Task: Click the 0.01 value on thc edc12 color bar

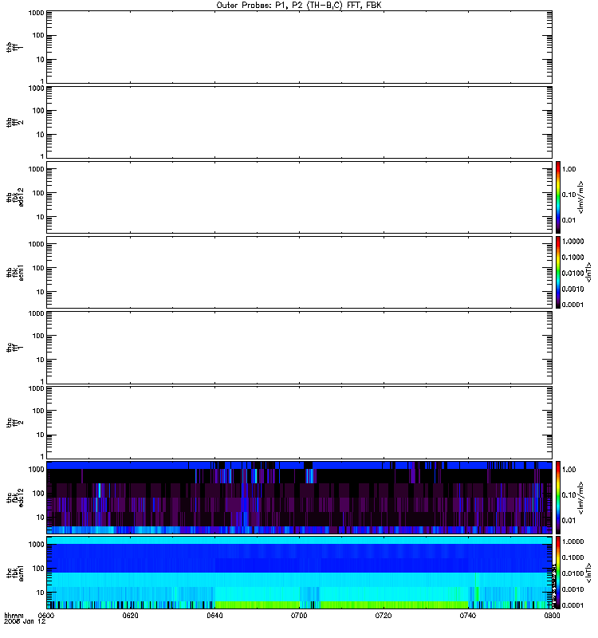Action: pos(568,521)
